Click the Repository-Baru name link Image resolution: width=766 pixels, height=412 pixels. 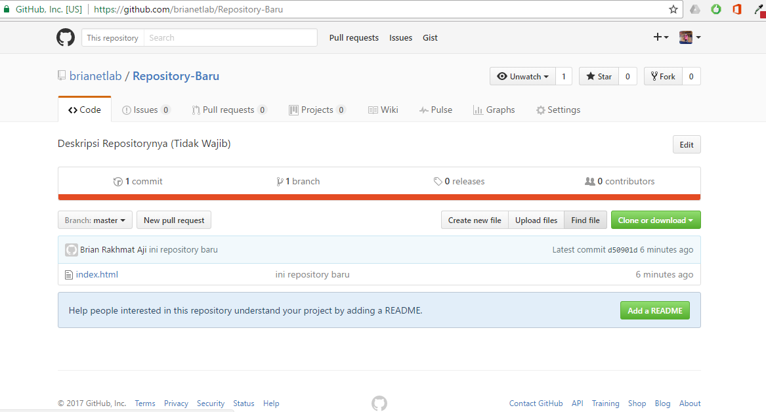point(176,76)
